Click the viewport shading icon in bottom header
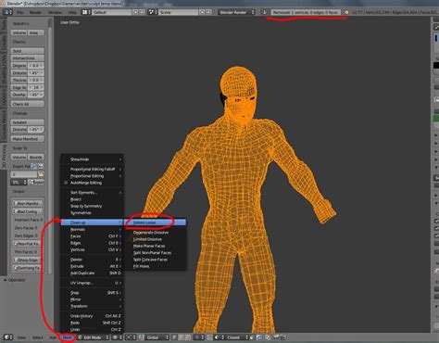This screenshot has width=439, height=343. point(117,337)
